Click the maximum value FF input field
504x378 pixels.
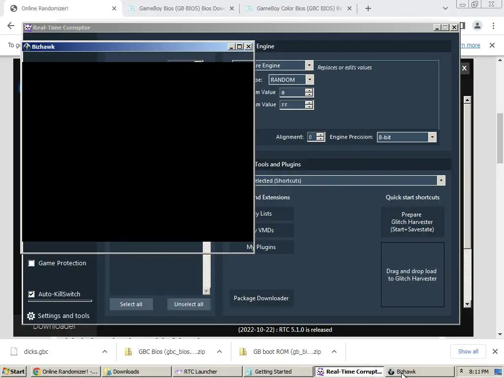292,105
